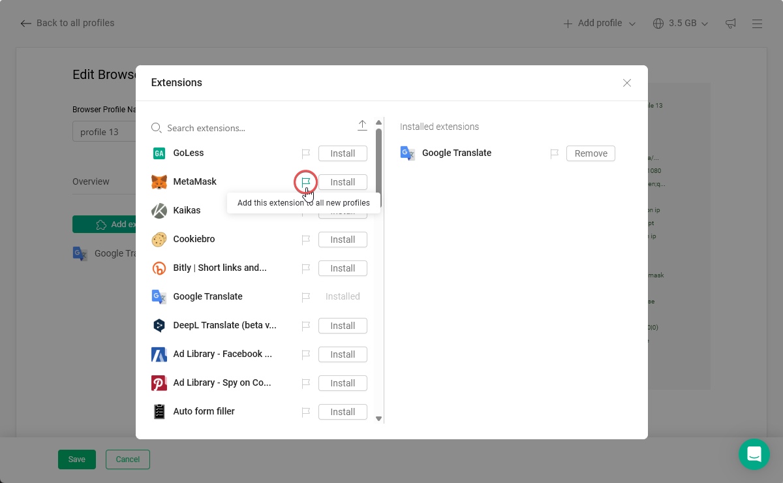The width and height of the screenshot is (783, 483).
Task: Click the Ad Library Pinterest-style icon
Action: (x=159, y=383)
